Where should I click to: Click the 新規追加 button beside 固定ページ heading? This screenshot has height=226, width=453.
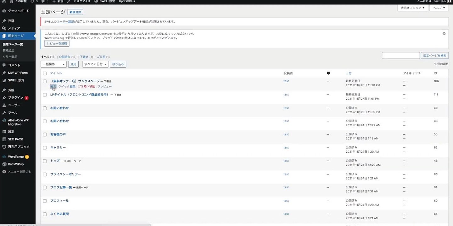75,12
